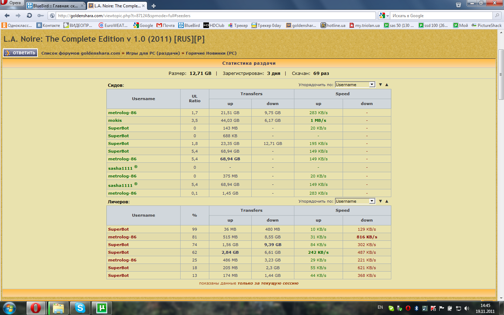The image size is (504, 315).
Task: Open Opera from the taskbar
Action: (x=36, y=308)
